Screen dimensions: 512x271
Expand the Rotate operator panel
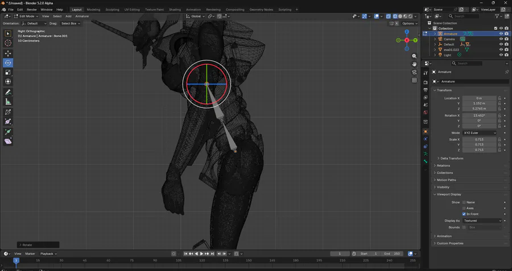point(38,245)
